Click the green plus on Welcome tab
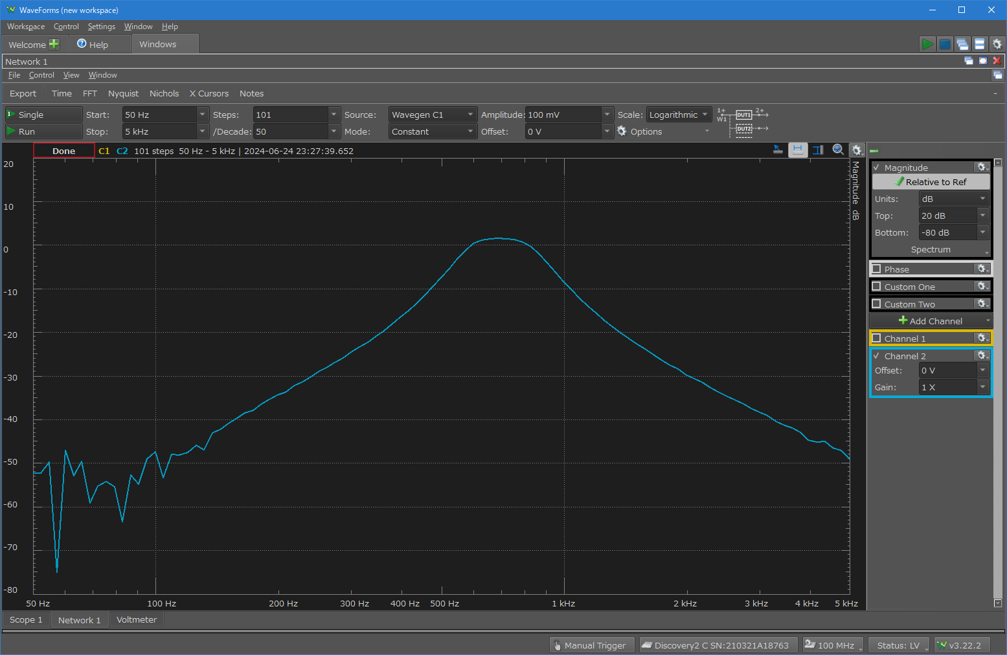The width and height of the screenshot is (1007, 655). point(54,43)
